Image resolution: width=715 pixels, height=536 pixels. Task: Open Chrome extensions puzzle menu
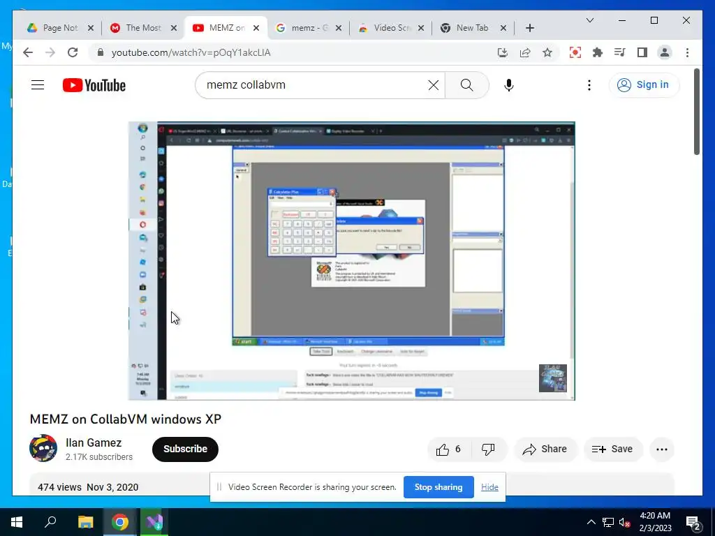(598, 52)
